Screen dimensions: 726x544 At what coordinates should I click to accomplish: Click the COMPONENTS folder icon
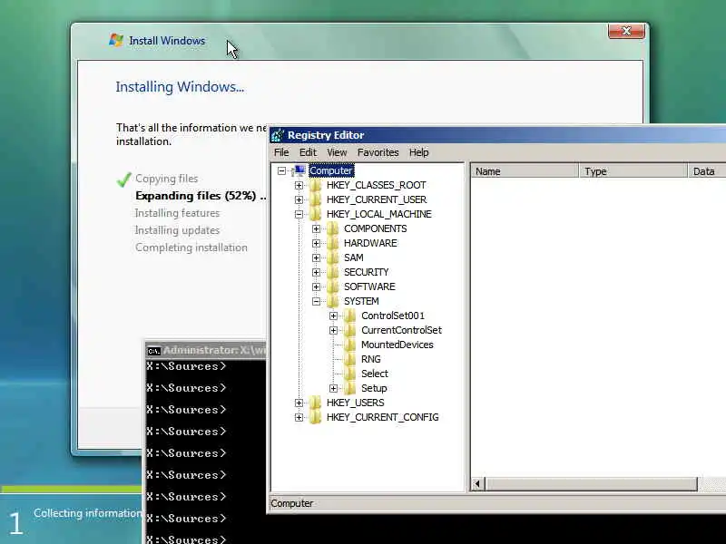pyautogui.click(x=332, y=228)
